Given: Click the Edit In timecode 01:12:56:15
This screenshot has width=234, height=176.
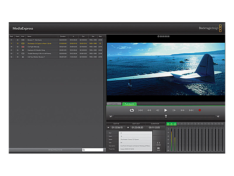Looking at the screenshot, I should click(117, 128).
